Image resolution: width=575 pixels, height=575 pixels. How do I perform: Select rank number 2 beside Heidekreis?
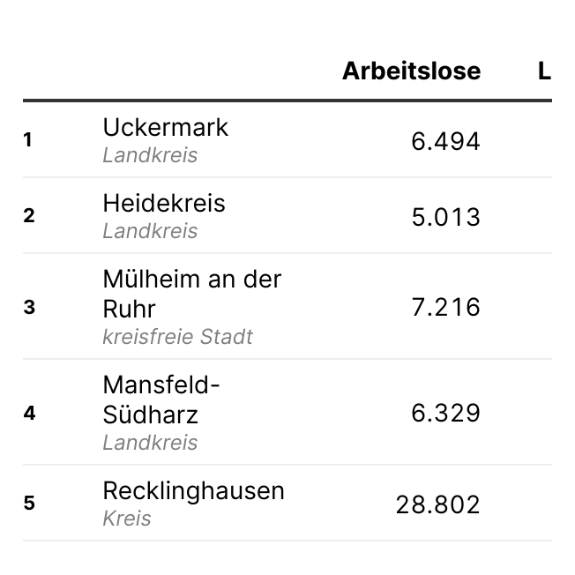click(x=29, y=216)
